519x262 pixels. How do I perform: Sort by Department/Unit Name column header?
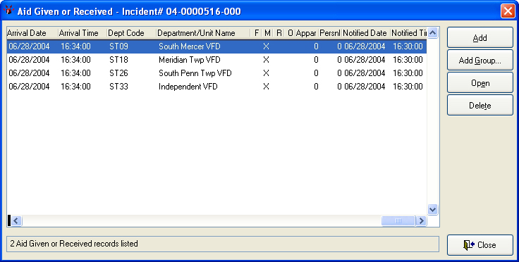click(x=203, y=33)
